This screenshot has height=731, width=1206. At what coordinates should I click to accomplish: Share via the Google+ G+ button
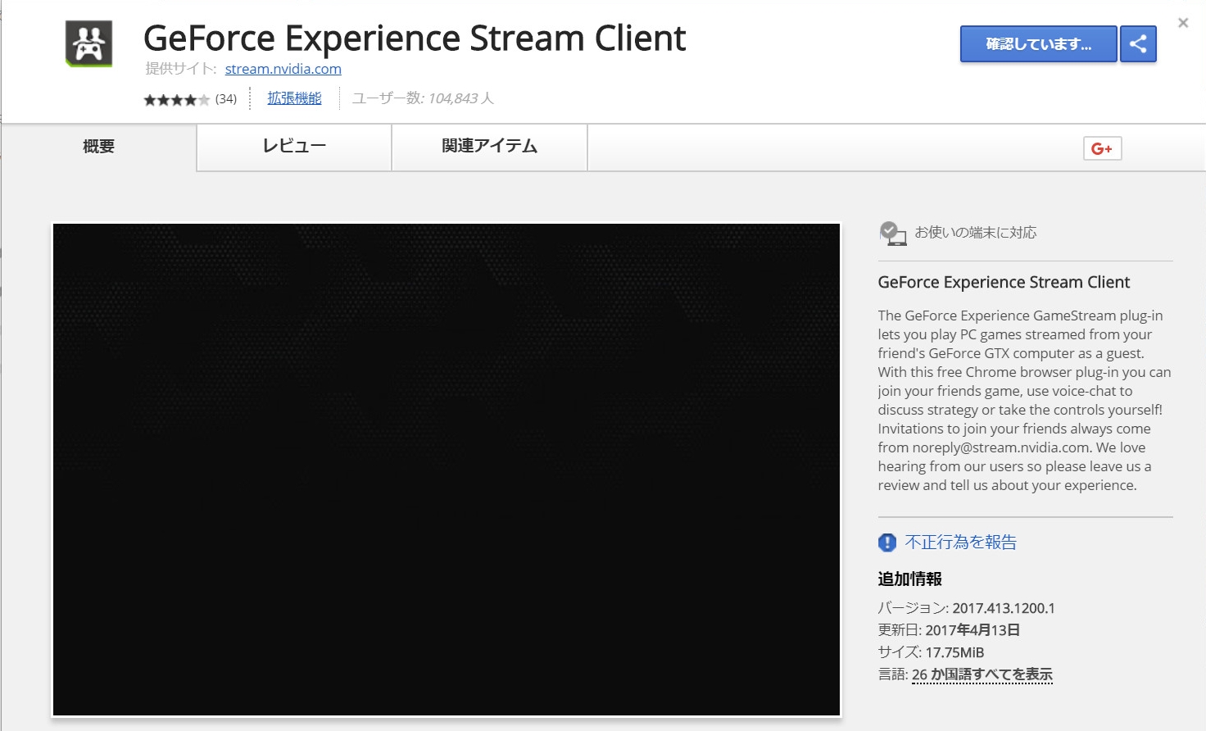tap(1102, 148)
